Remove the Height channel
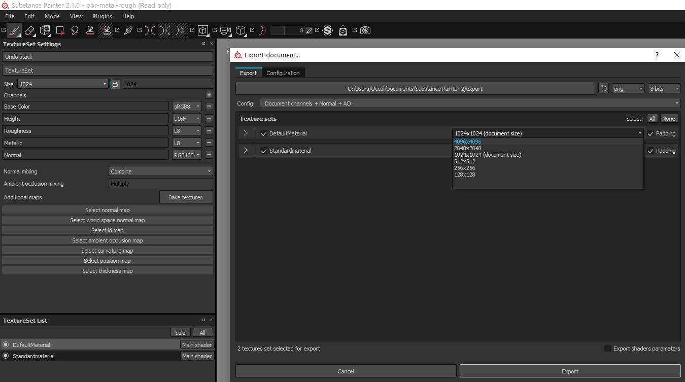685x382 pixels. pyautogui.click(x=209, y=118)
